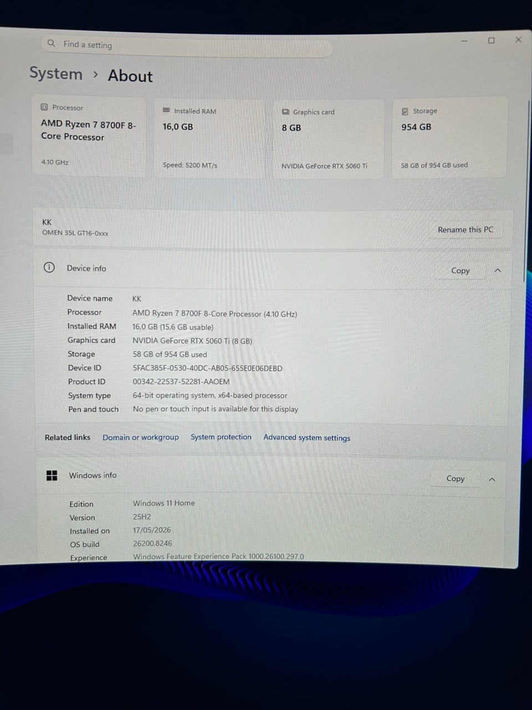Click the Storage card icon
532x710 pixels.
[x=405, y=111]
